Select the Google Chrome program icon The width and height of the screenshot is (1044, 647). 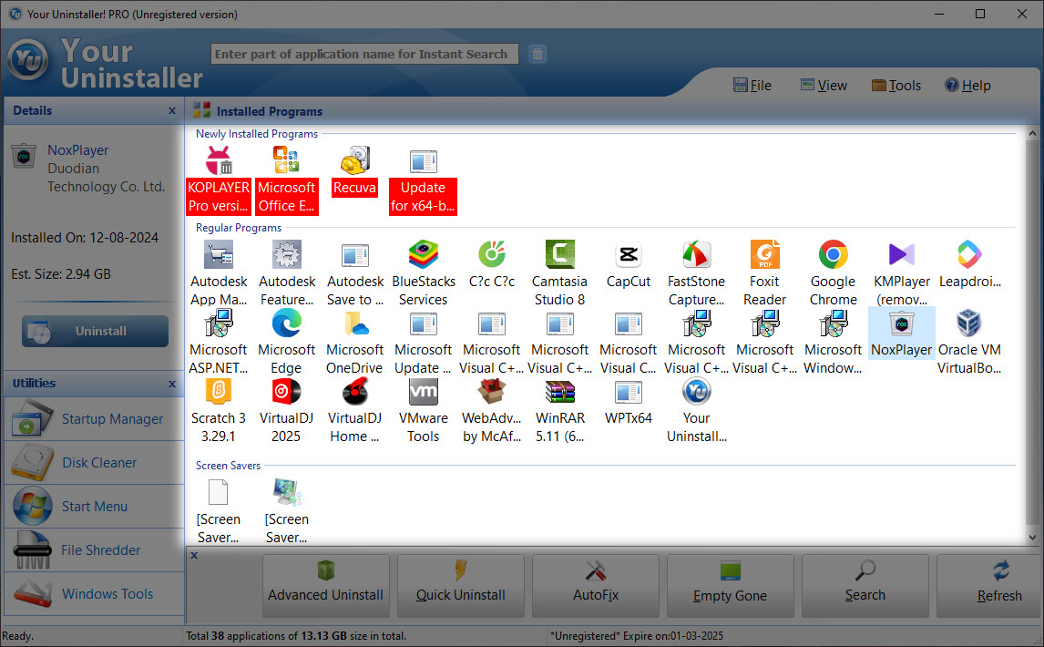833,260
